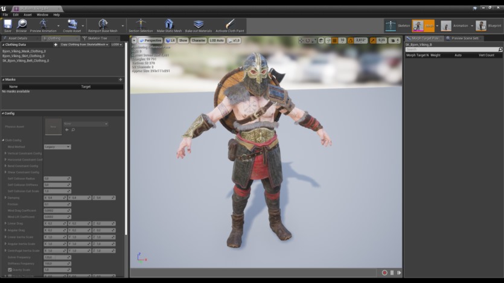Expand the Damping property
504x283 pixels.
pyautogui.click(x=5, y=197)
